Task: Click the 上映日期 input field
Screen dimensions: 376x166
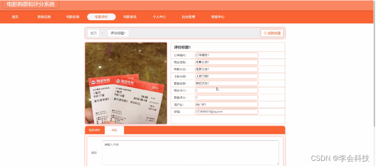Action: pos(227,76)
